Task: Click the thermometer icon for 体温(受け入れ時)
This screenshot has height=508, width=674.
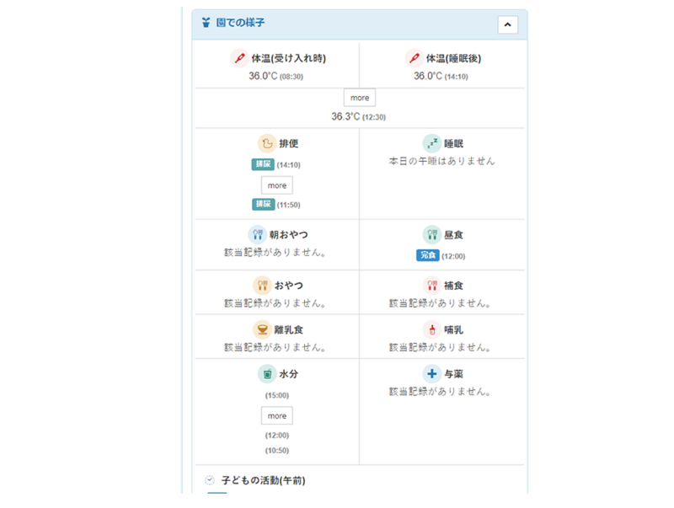Action: (x=240, y=58)
